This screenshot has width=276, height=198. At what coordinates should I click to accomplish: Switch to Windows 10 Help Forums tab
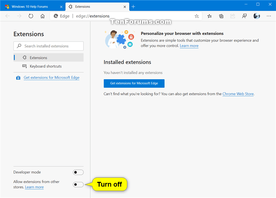[33, 7]
